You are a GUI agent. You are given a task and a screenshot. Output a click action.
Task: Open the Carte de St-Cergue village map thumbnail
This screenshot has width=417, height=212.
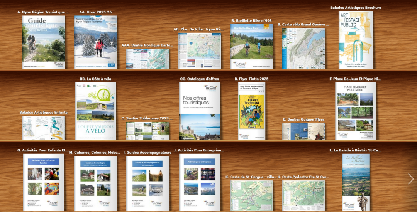click(x=252, y=196)
